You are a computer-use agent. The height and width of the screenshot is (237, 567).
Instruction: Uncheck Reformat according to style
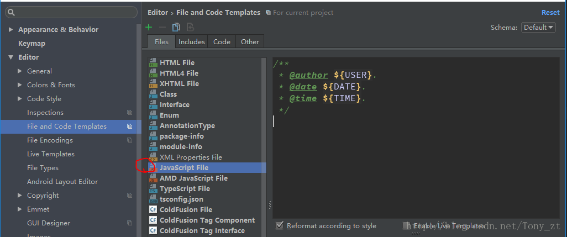point(279,225)
